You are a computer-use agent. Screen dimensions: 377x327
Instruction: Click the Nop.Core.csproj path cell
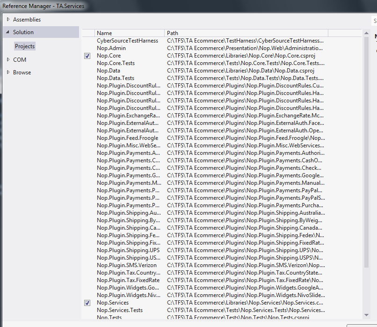click(x=241, y=56)
